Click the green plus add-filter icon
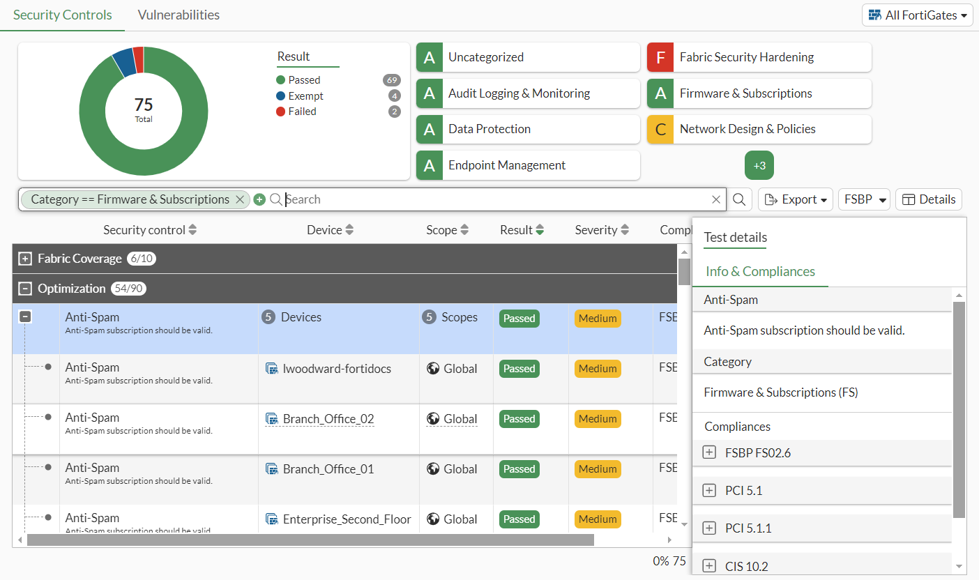The height and width of the screenshot is (580, 979). tap(259, 199)
